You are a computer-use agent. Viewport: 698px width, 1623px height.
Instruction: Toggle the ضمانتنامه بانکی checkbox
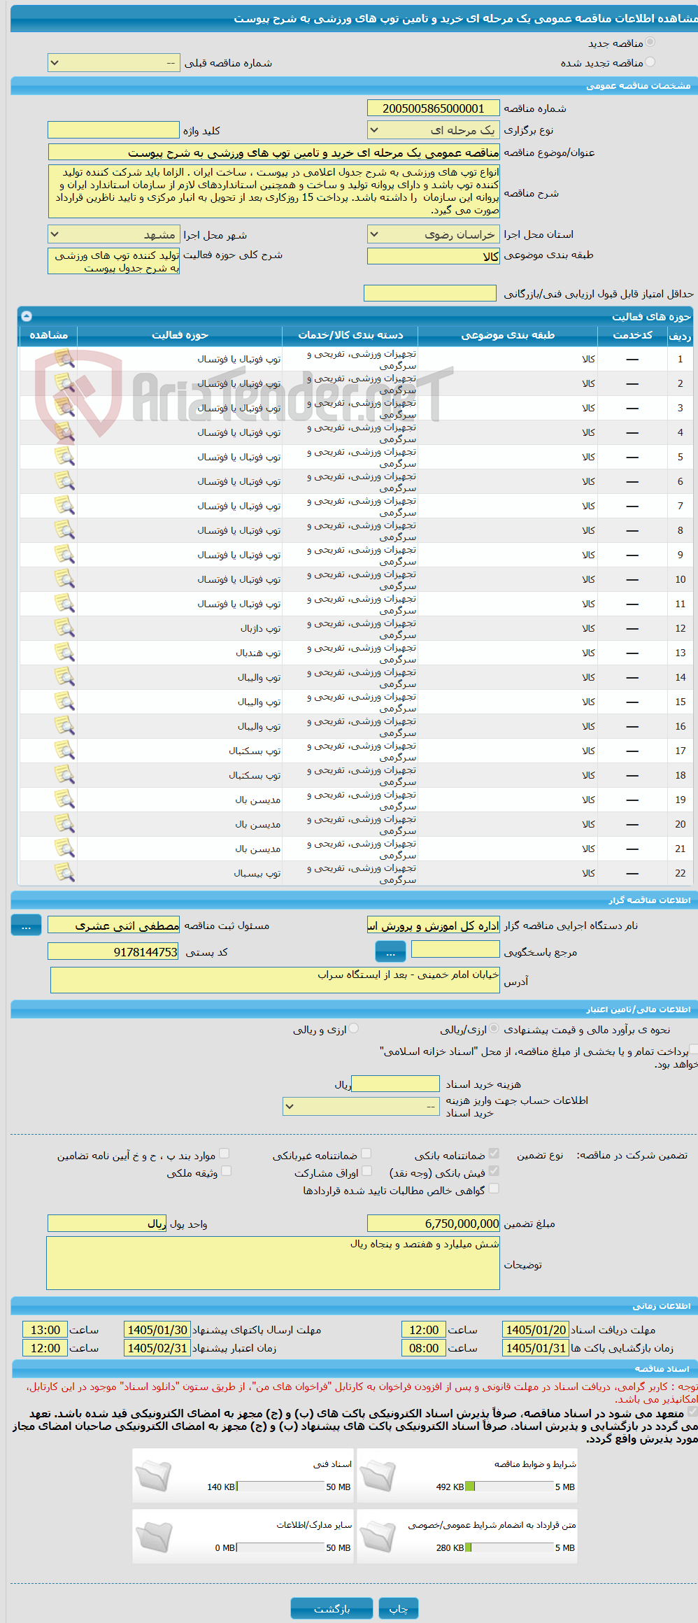coord(494,1154)
